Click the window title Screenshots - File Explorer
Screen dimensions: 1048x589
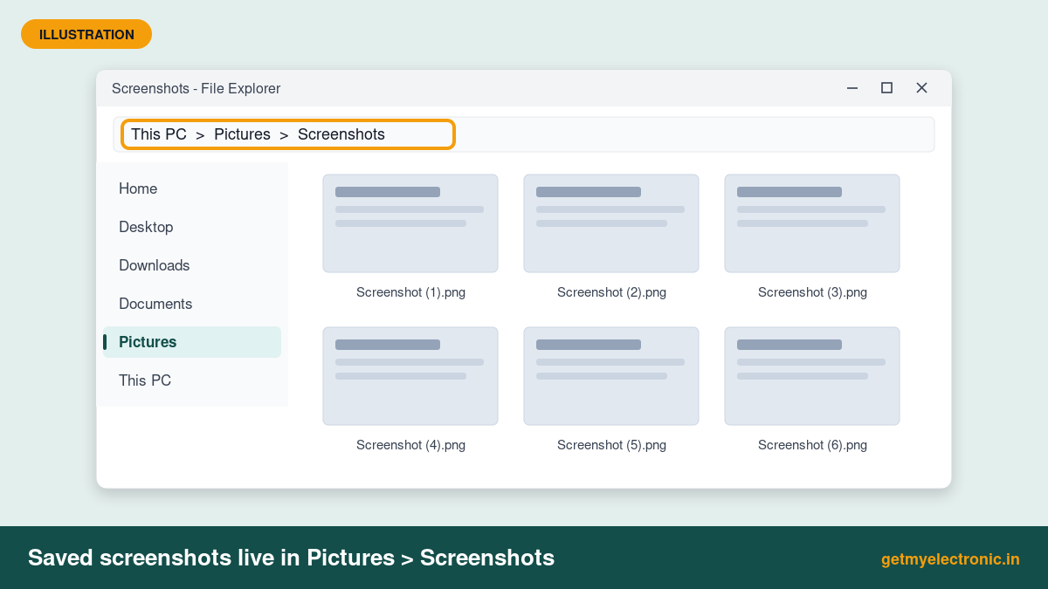pos(196,88)
